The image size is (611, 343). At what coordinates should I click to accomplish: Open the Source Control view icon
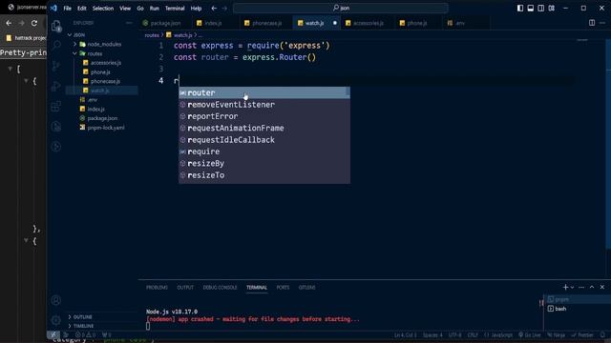pos(56,66)
